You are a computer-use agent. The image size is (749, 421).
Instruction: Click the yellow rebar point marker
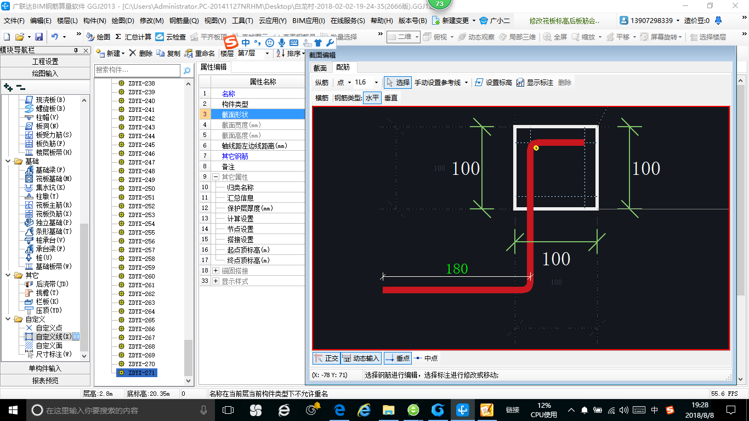click(x=536, y=148)
